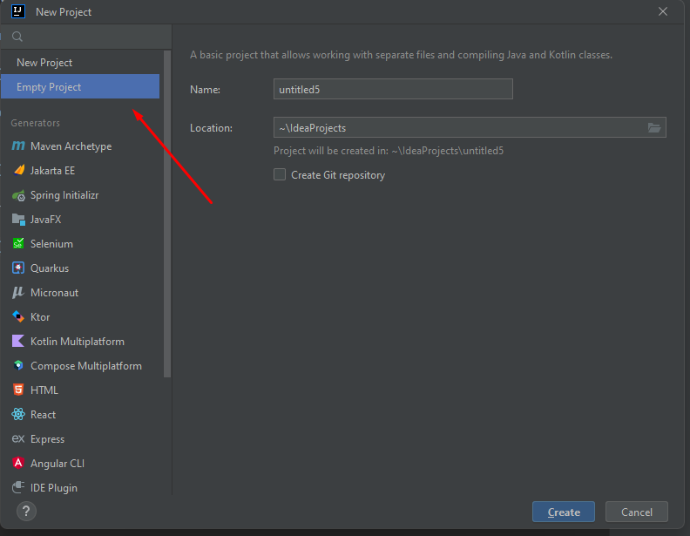
Task: Select the Quarkus icon
Action: (x=17, y=268)
